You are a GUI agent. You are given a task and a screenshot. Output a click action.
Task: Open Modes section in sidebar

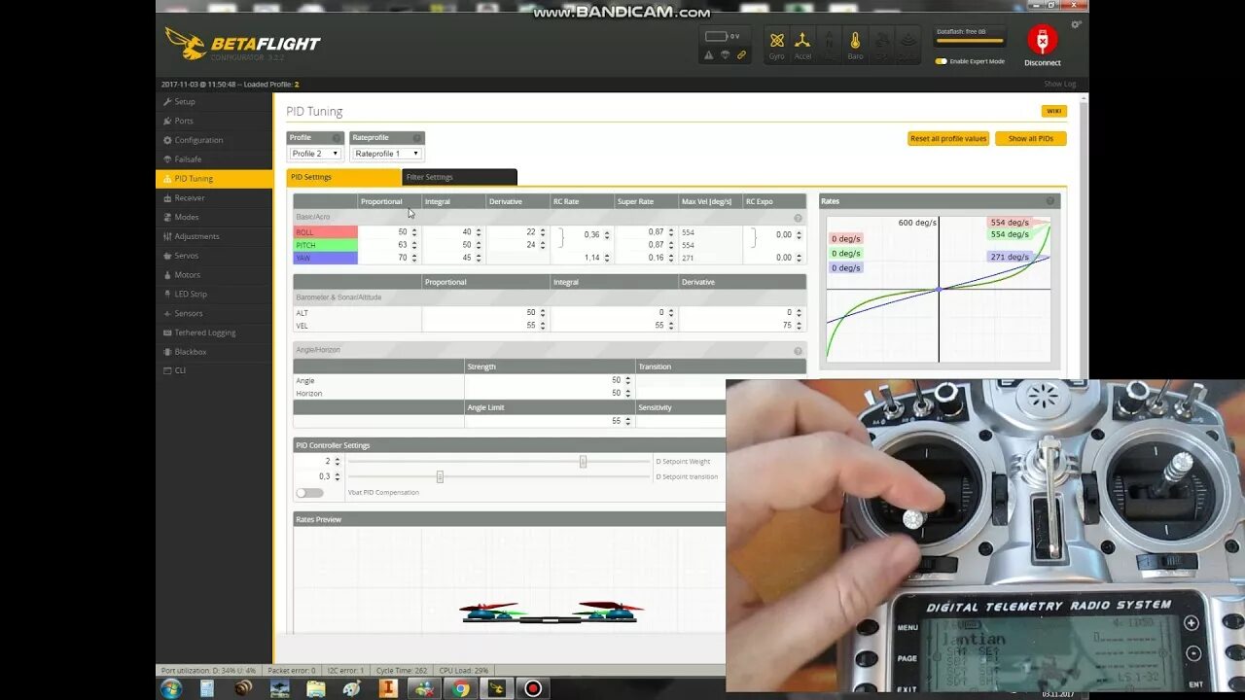pos(214,217)
